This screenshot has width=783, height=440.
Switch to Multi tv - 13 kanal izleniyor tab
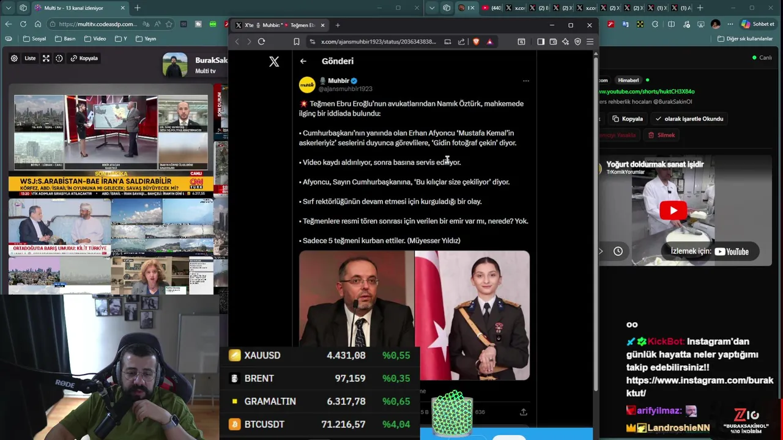80,8
